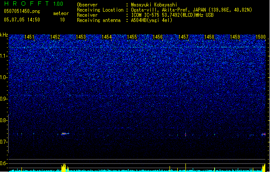Click the date stamp 05.07.05 14:50
Image resolution: width=270 pixels, height=172 pixels.
tap(22, 20)
